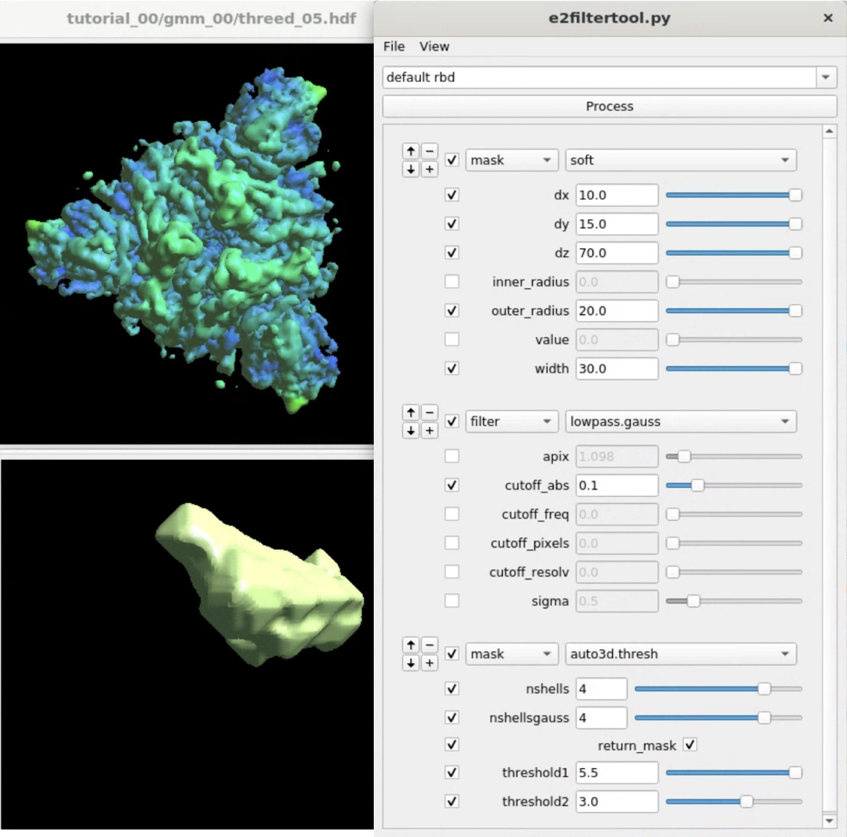
Task: Enable the inner_radius parameter checkbox
Action: (x=452, y=281)
